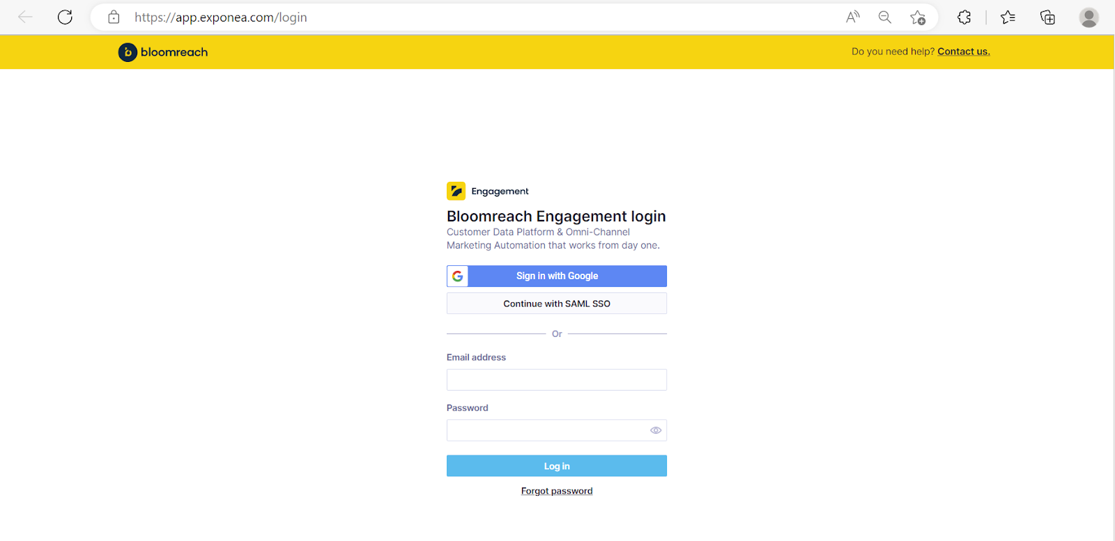Click the zoom out magnifier icon
Viewport: 1115px width, 541px height.
point(885,17)
